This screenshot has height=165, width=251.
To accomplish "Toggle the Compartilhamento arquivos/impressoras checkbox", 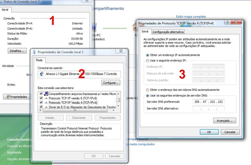I will point(41,93).
